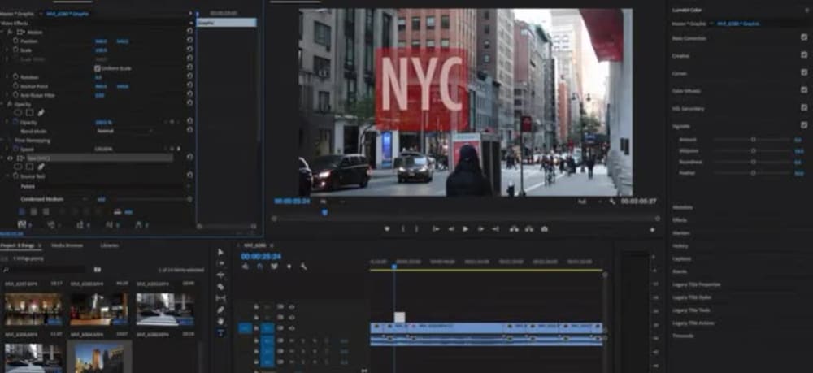Select the Ripple Edit tool

click(221, 275)
